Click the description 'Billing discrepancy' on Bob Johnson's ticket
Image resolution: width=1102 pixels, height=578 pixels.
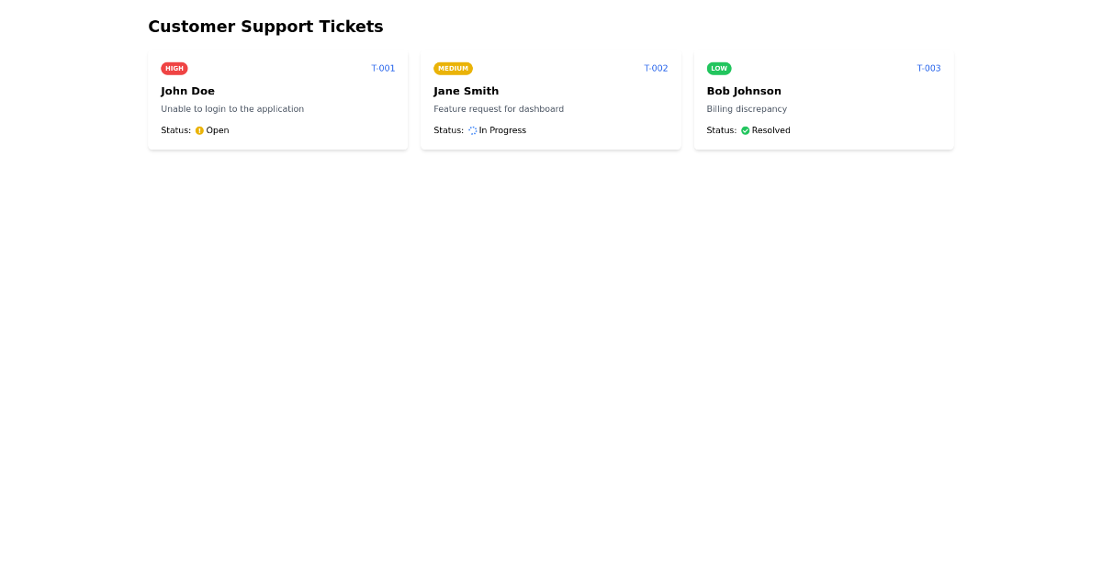(x=747, y=108)
